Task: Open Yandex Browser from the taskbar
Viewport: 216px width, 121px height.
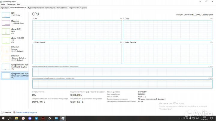Action: pyautogui.click(x=23, y=118)
